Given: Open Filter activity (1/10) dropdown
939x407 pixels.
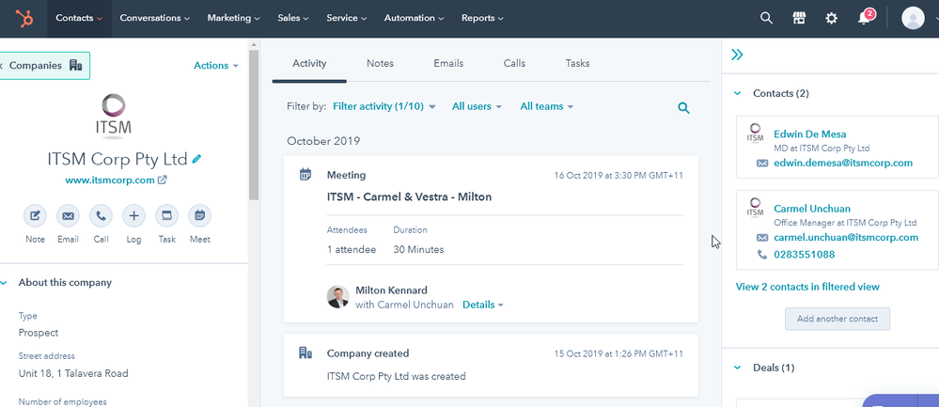Looking at the screenshot, I should (383, 106).
